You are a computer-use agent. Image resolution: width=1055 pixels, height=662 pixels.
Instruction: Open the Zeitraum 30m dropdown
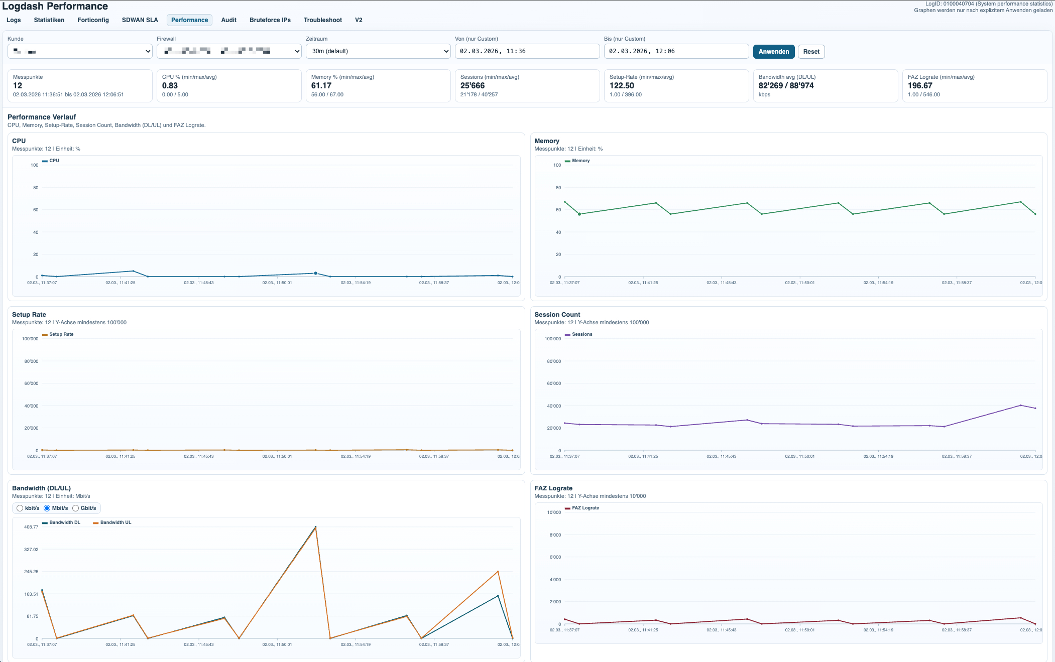pos(378,51)
